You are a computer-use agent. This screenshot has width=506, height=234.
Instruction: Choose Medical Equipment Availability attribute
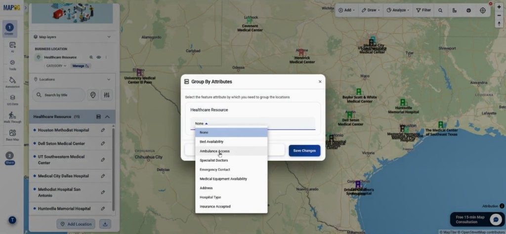(231, 179)
